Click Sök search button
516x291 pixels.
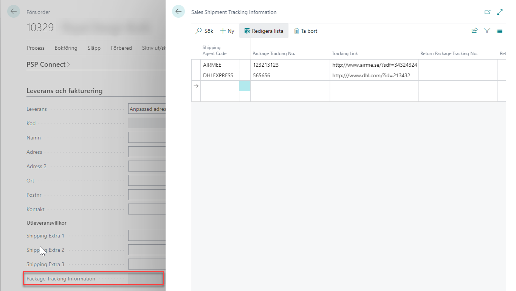coord(205,31)
